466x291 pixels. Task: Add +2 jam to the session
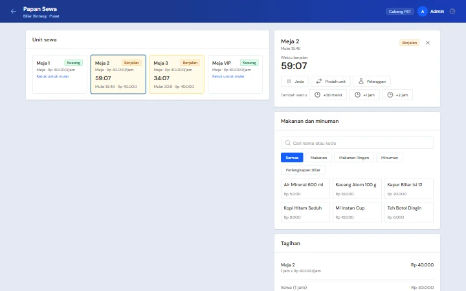[397, 95]
